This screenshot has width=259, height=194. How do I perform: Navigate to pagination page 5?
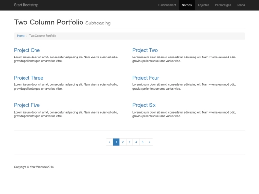pyautogui.click(x=142, y=142)
